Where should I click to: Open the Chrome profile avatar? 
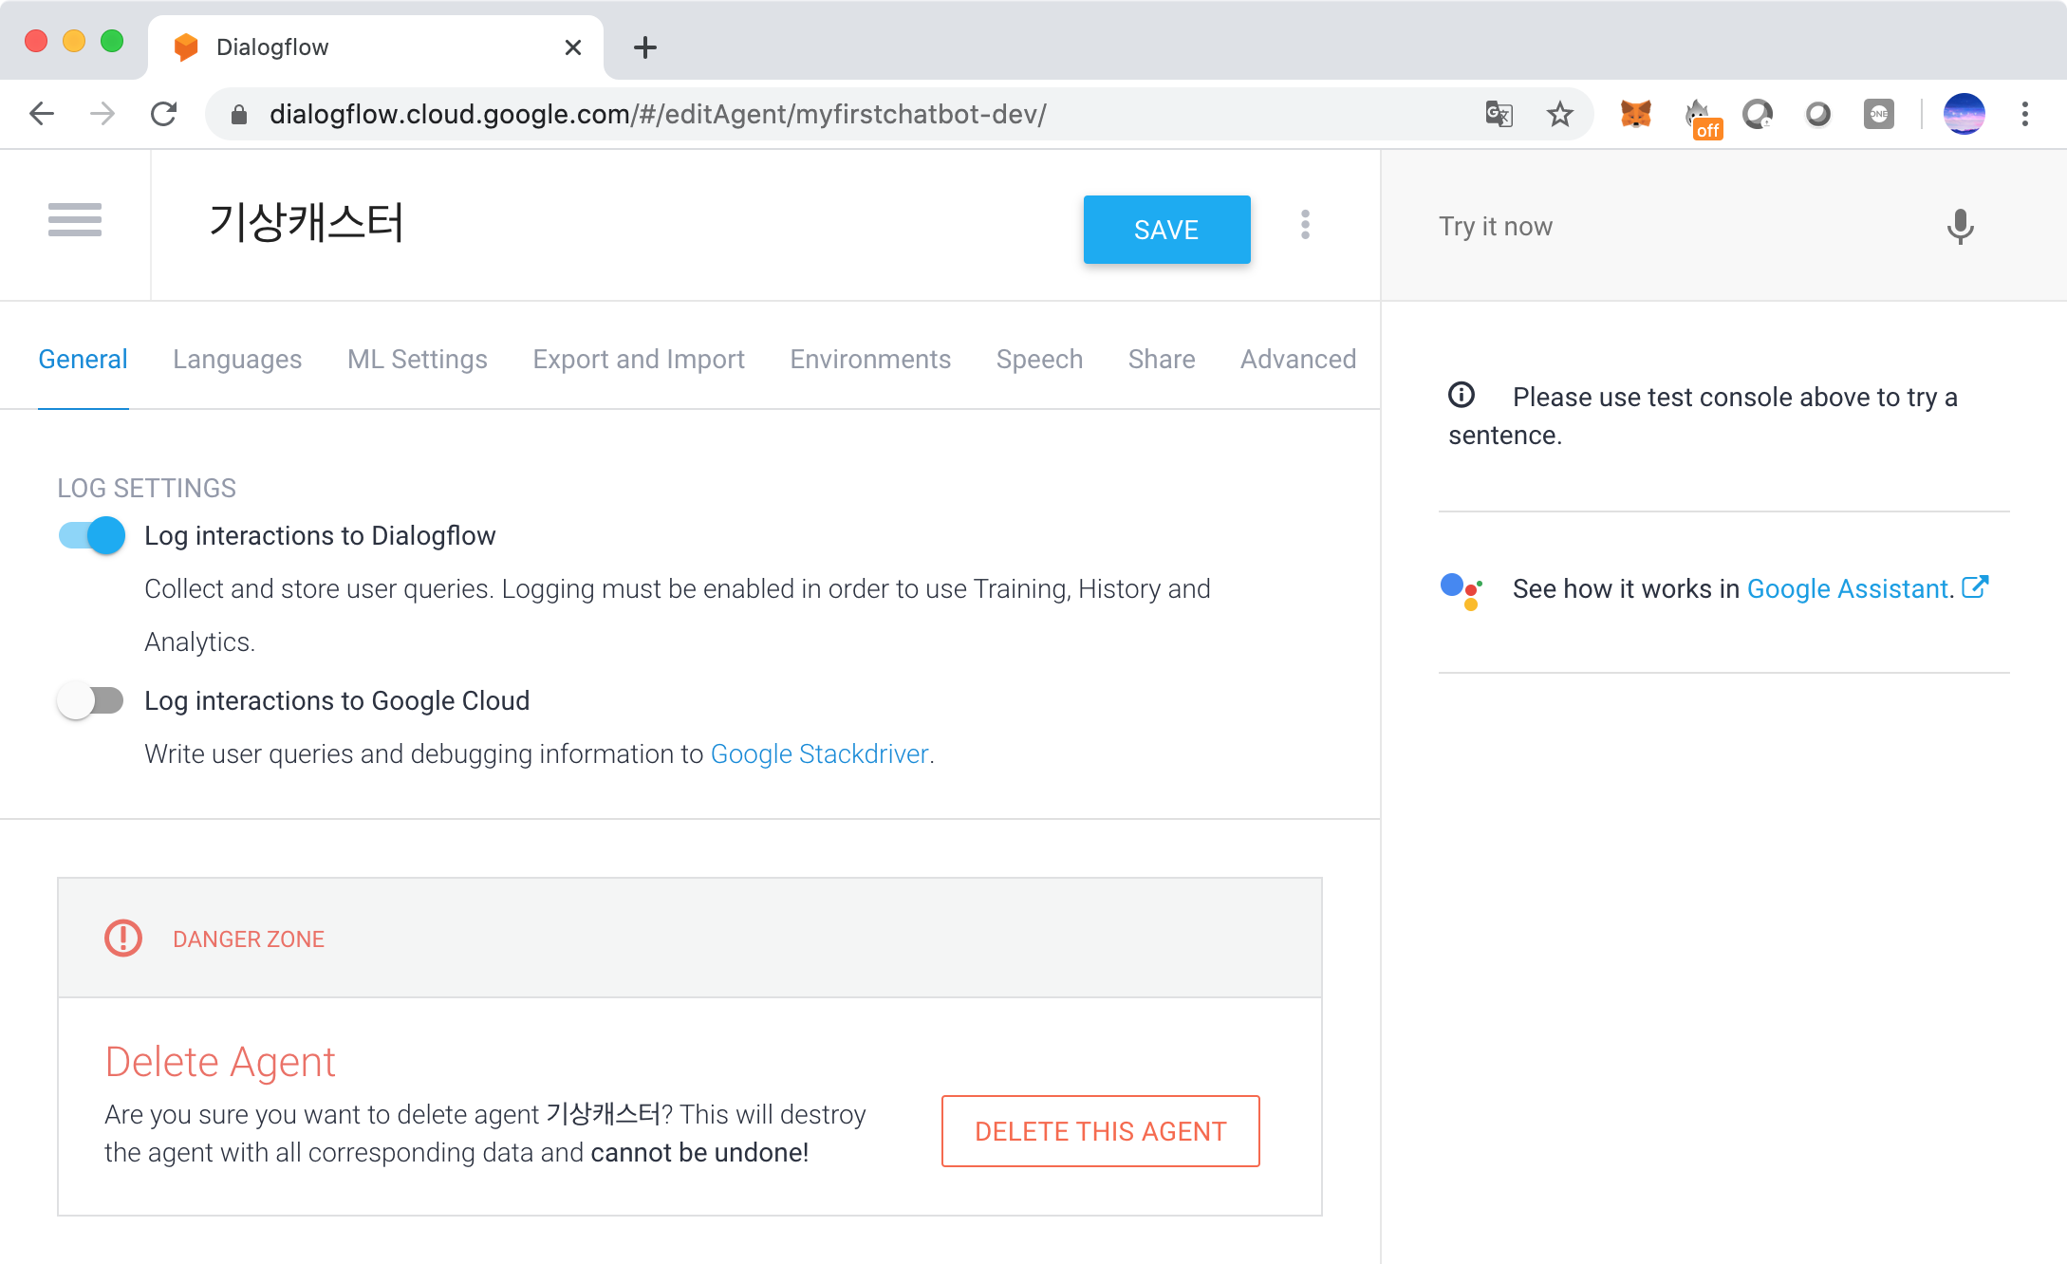[x=1964, y=115]
